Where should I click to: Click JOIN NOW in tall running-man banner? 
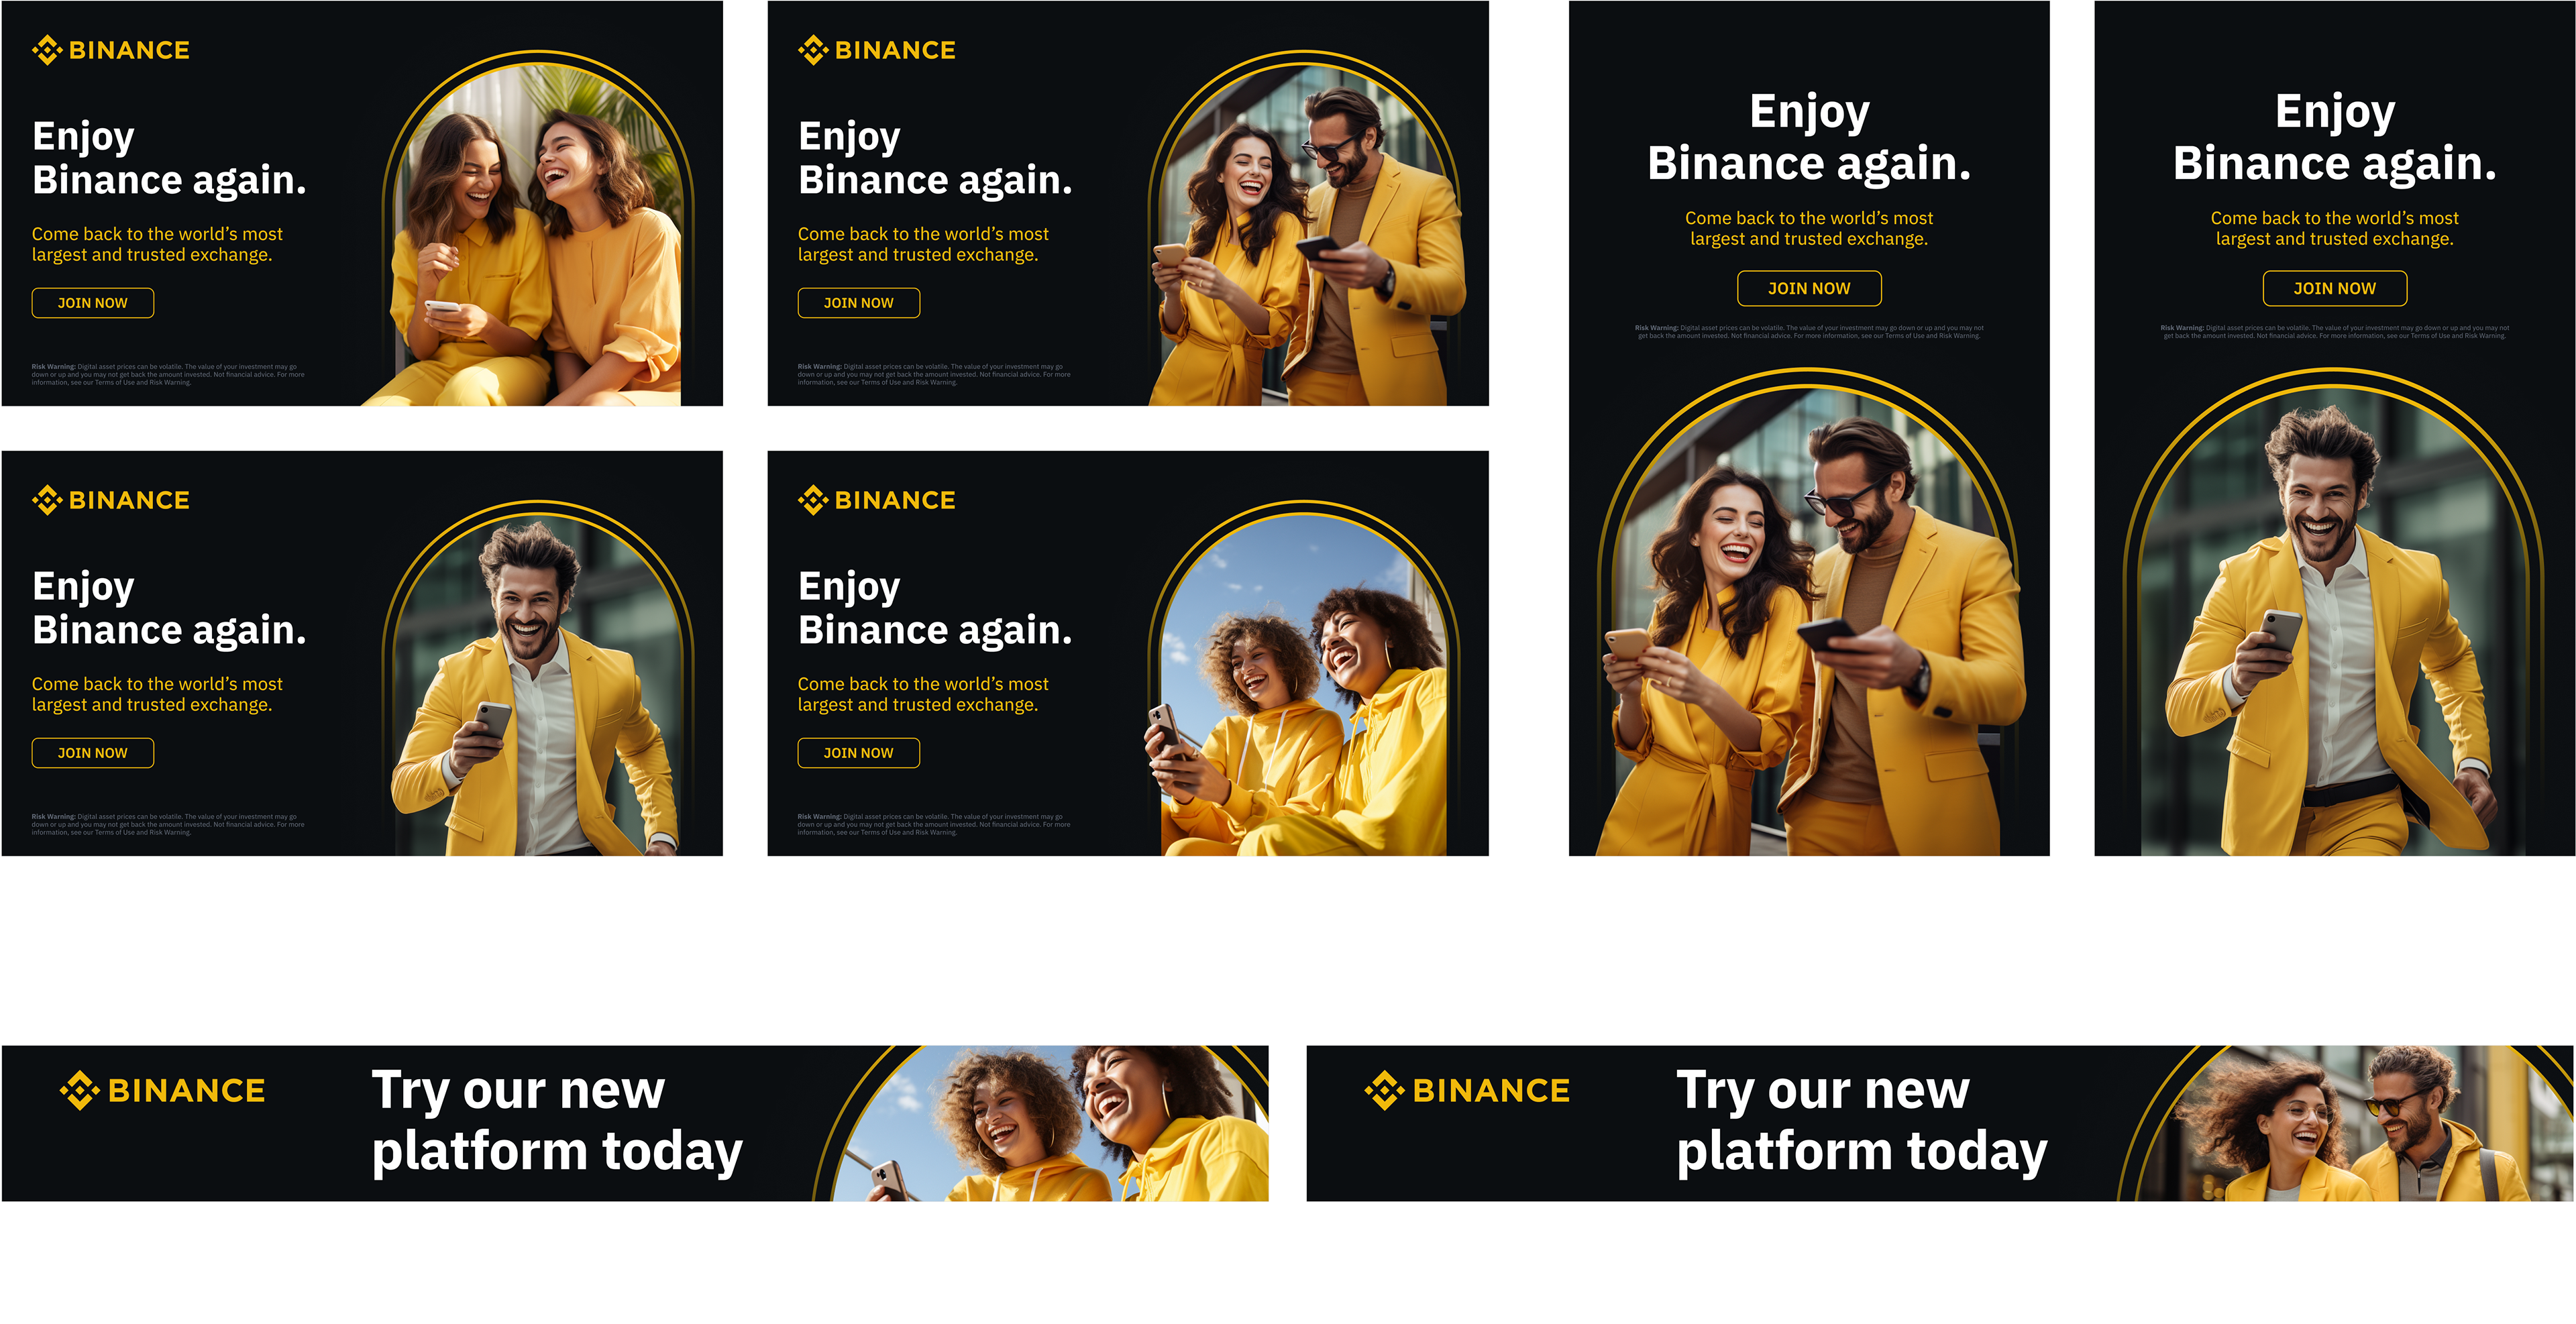point(2335,288)
